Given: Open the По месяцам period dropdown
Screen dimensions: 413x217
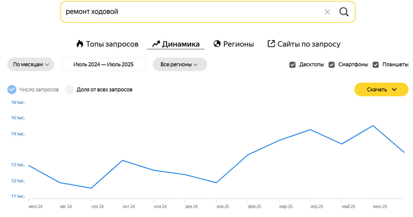Looking at the screenshot, I should (31, 65).
